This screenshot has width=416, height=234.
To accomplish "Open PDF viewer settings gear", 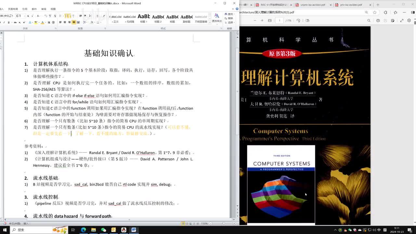I will (409, 20).
